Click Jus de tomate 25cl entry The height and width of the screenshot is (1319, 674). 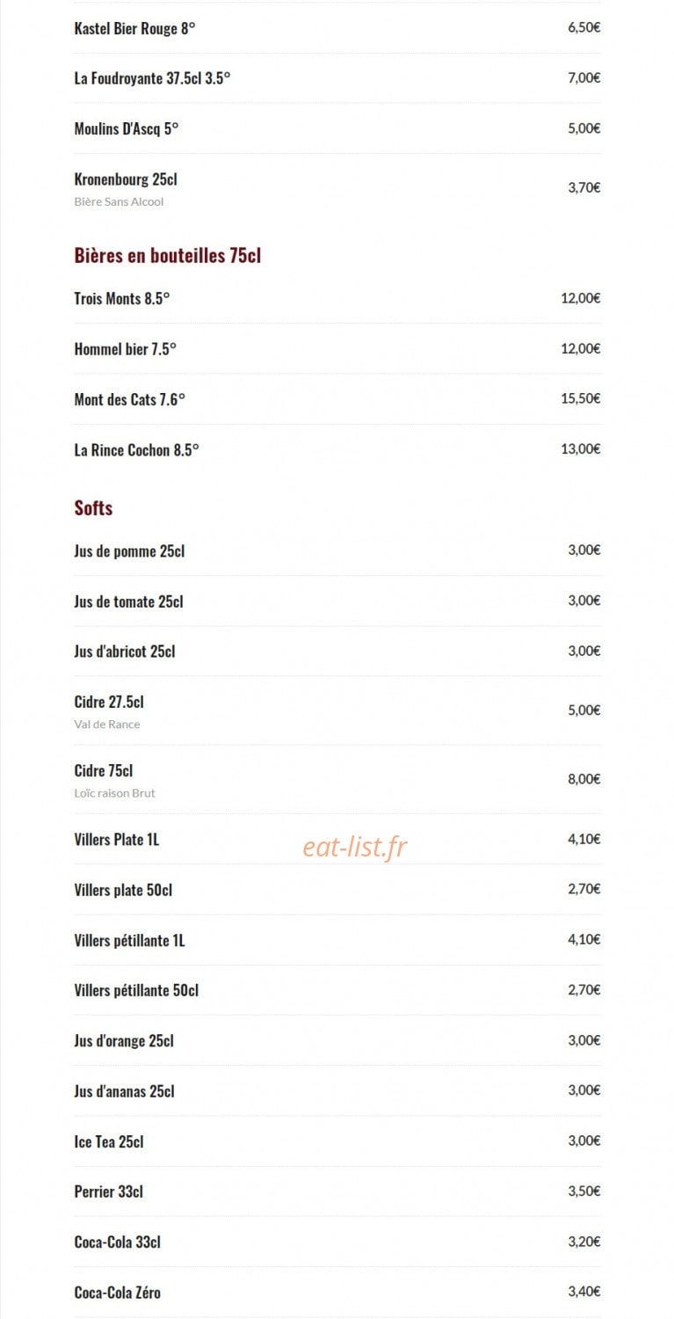tap(337, 601)
